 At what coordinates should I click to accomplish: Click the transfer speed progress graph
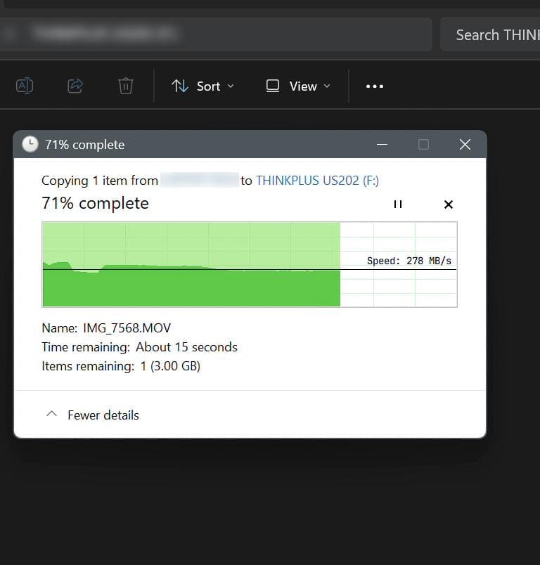250,264
